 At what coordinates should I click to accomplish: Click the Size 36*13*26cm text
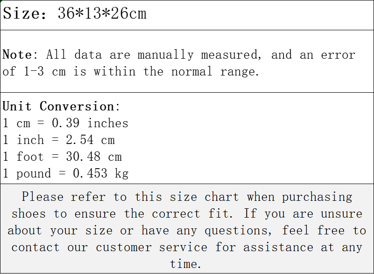[75, 14]
